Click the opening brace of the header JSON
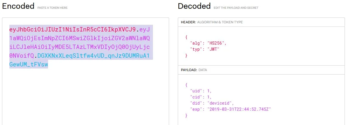The height and width of the screenshot is (125, 346). click(x=186, y=37)
